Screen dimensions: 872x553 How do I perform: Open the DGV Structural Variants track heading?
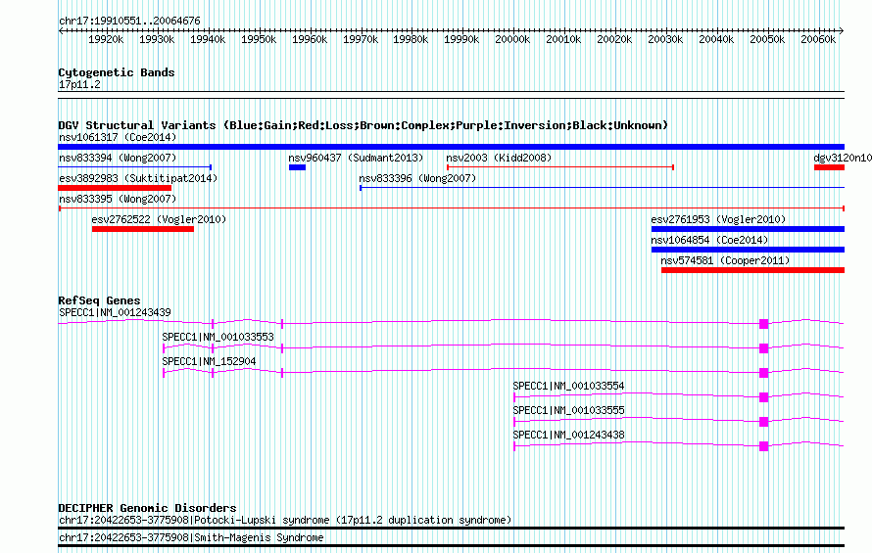[363, 125]
